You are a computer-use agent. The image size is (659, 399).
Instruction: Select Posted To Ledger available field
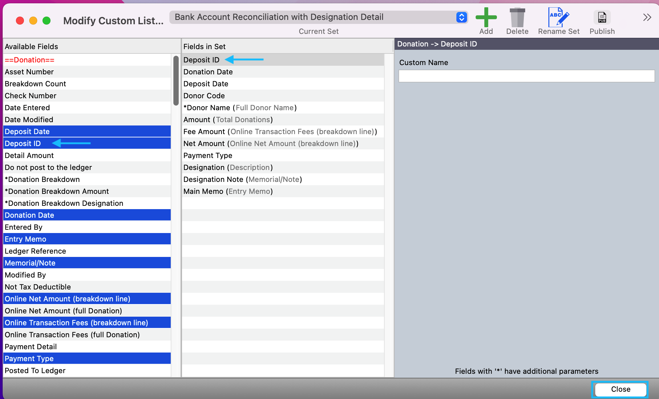tap(35, 371)
